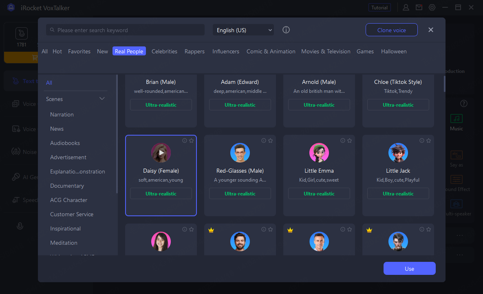
Task: Open the Movies & Television tab
Action: [326, 51]
